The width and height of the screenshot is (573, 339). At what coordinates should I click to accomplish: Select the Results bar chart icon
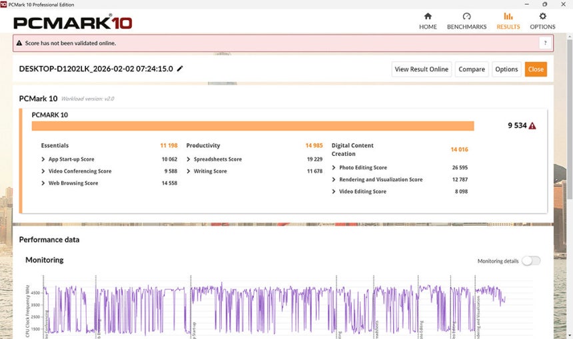tap(508, 17)
